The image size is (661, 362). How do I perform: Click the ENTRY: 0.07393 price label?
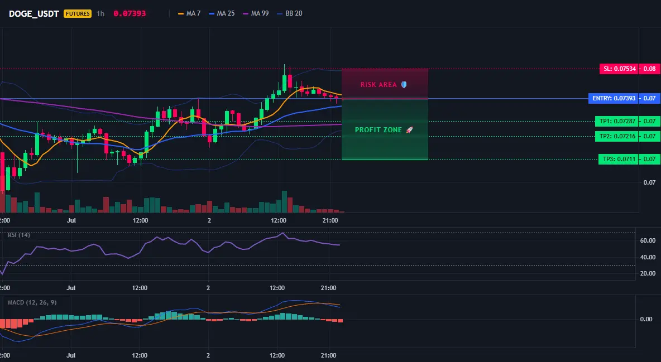coord(614,99)
